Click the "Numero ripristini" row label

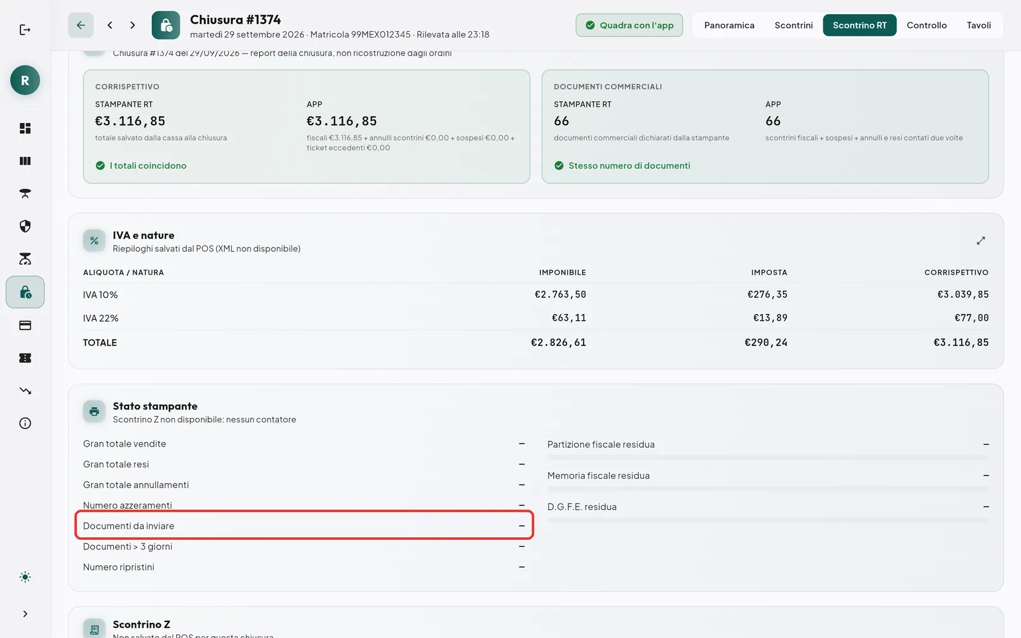coord(119,567)
